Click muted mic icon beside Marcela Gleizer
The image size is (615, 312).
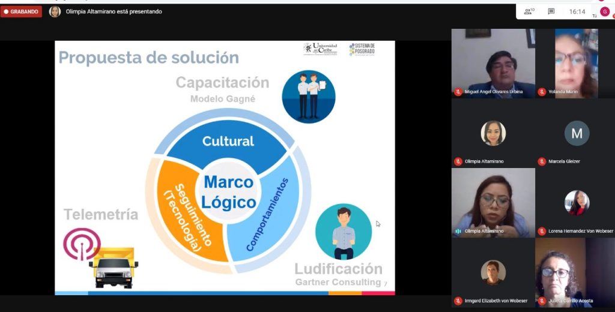coord(542,161)
